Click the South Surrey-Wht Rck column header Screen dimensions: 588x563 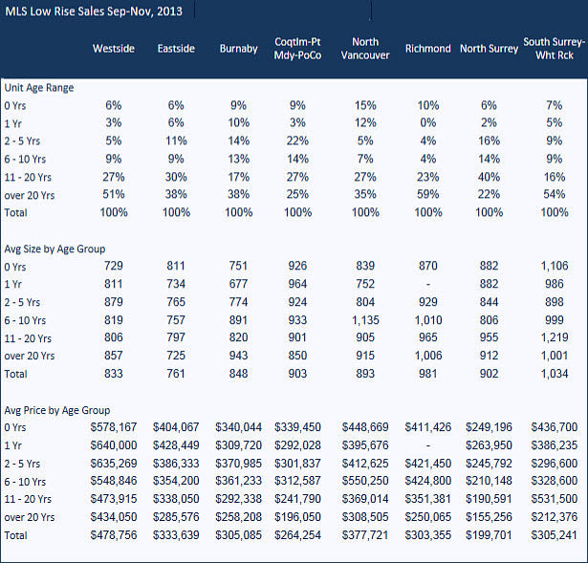point(555,49)
